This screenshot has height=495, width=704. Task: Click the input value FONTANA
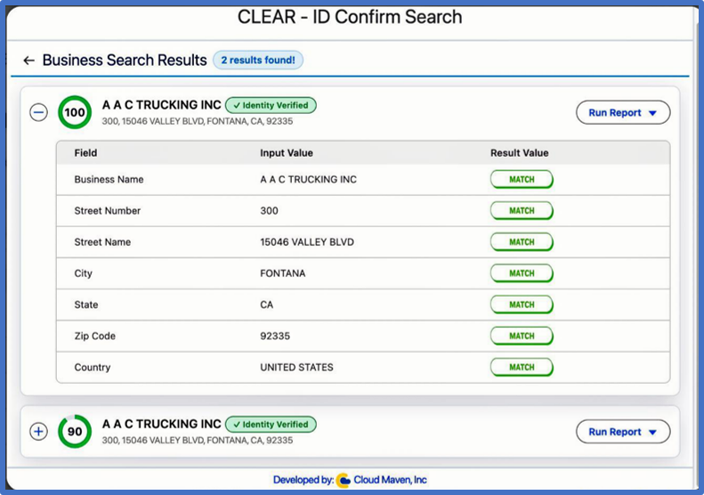[283, 273]
